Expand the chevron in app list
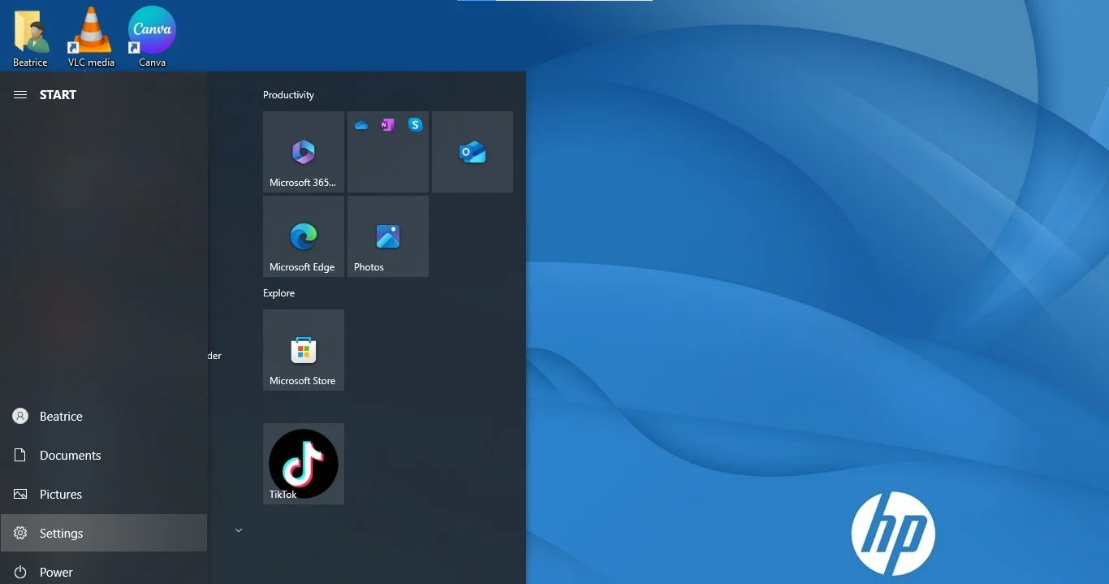The width and height of the screenshot is (1109, 584). click(239, 530)
